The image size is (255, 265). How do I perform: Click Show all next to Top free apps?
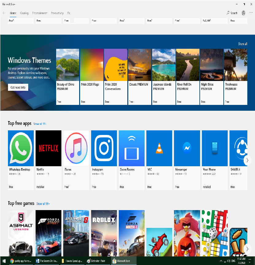point(40,124)
